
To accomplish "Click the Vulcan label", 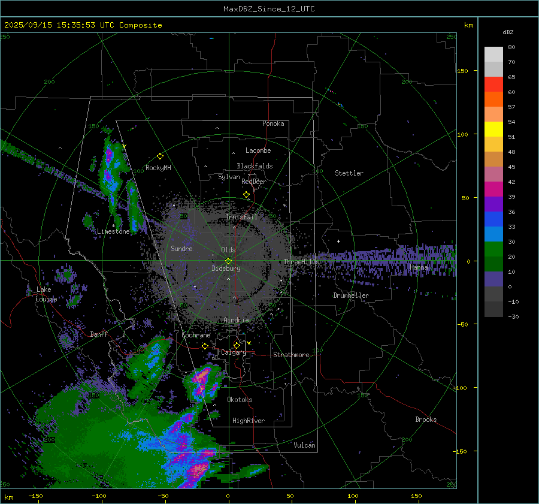I will [305, 445].
